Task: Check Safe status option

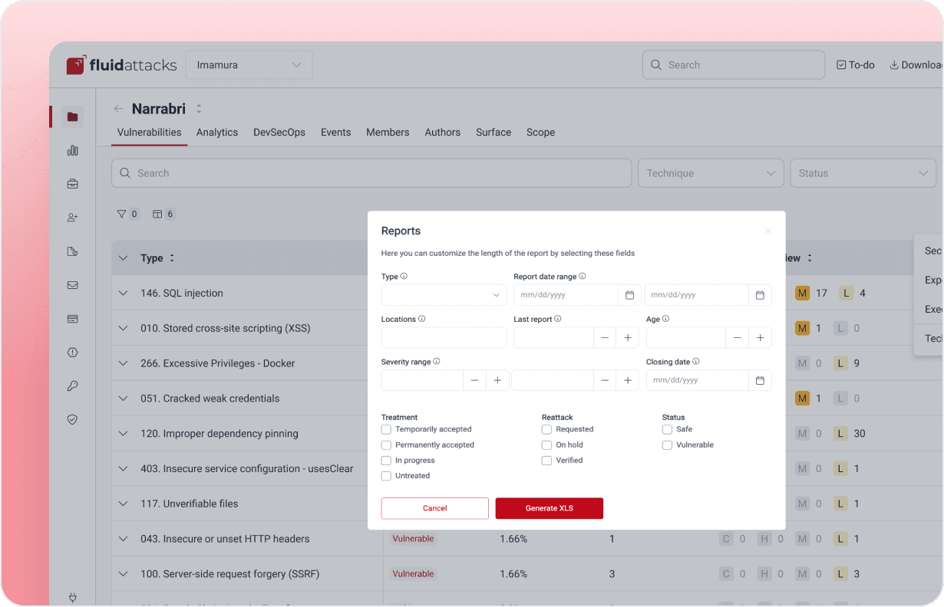Action: (667, 429)
